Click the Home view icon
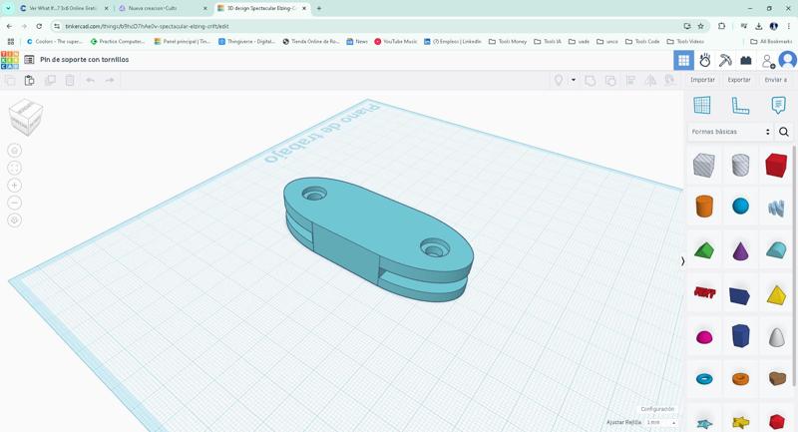 pos(14,151)
